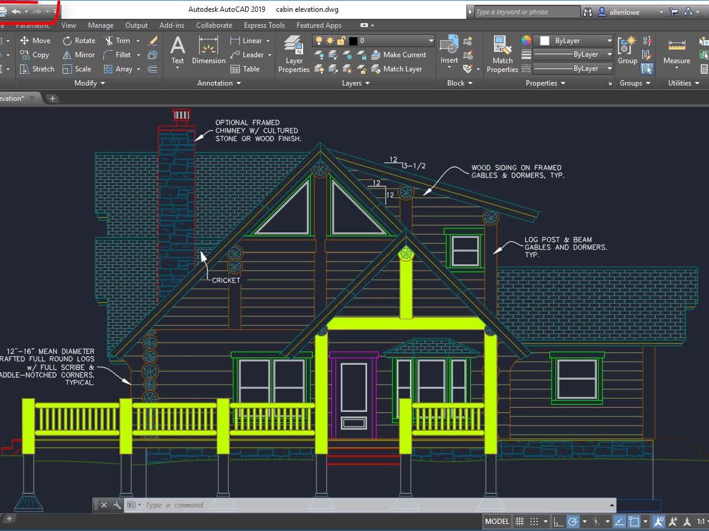Toggle object snap tracking in status bar
The height and width of the screenshot is (531, 709).
[x=619, y=522]
